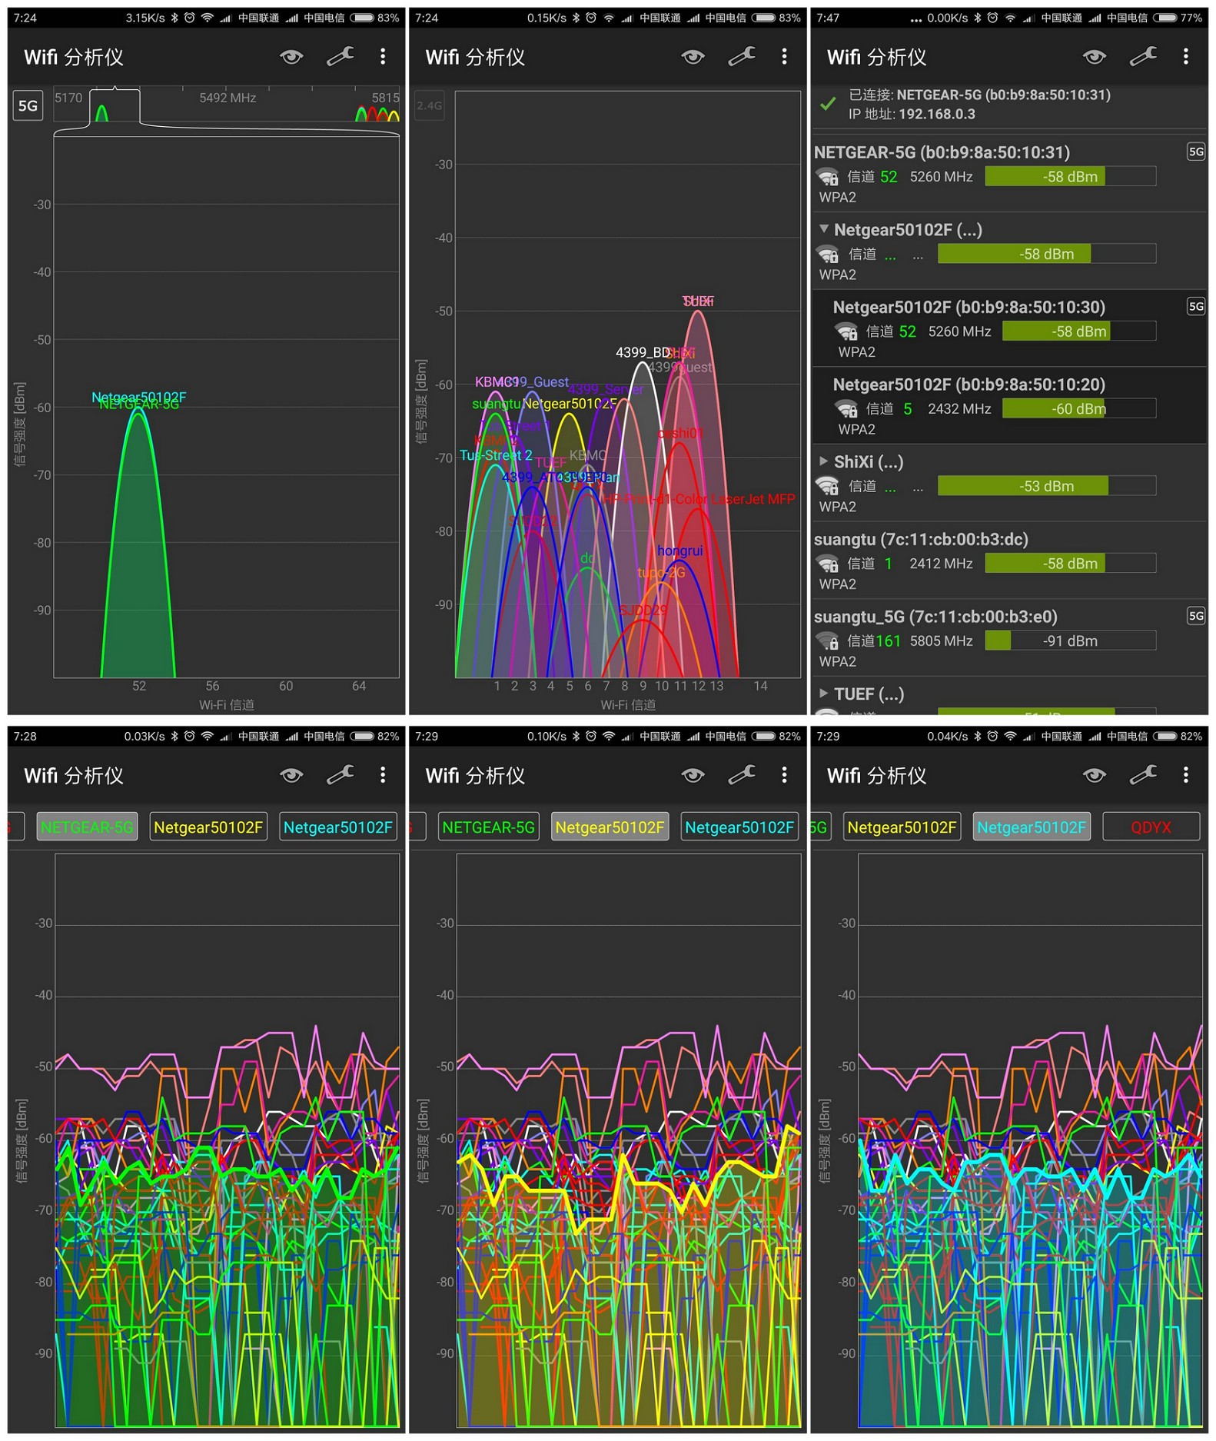Toggle selected green NETGEAR-5G chip on 7:28 screen
The image size is (1216, 1441).
87,827
